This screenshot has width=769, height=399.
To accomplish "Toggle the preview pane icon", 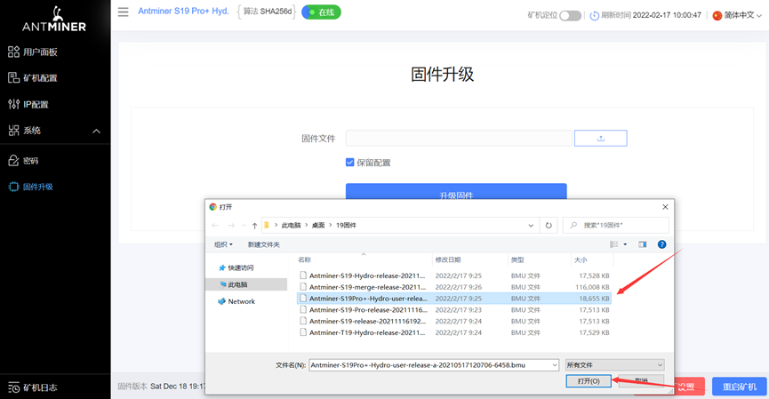I will [x=643, y=244].
